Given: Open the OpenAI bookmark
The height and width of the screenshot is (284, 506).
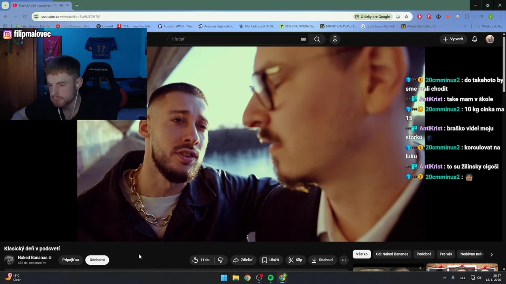Looking at the screenshot, I should (x=104, y=26).
